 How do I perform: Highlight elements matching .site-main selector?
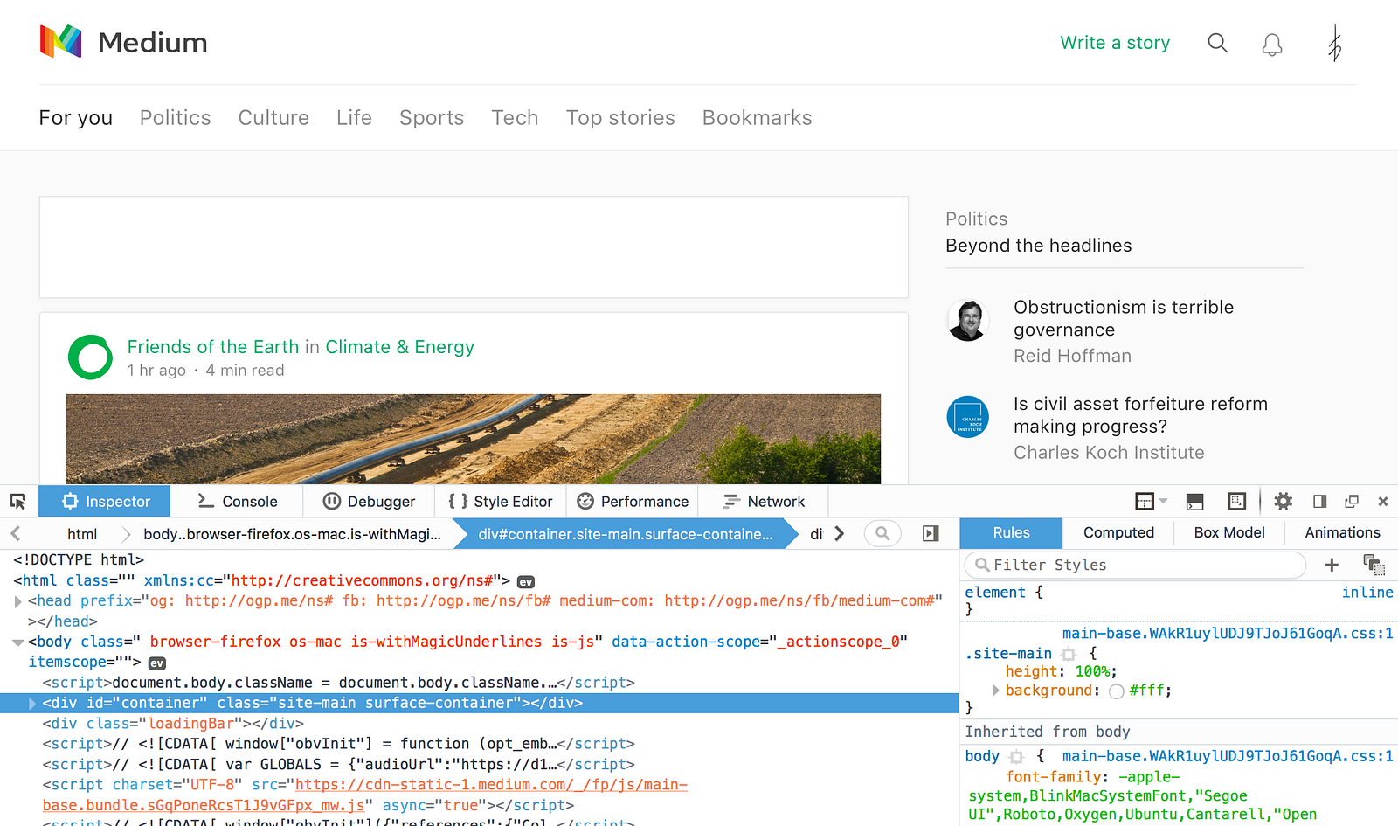coord(1068,654)
